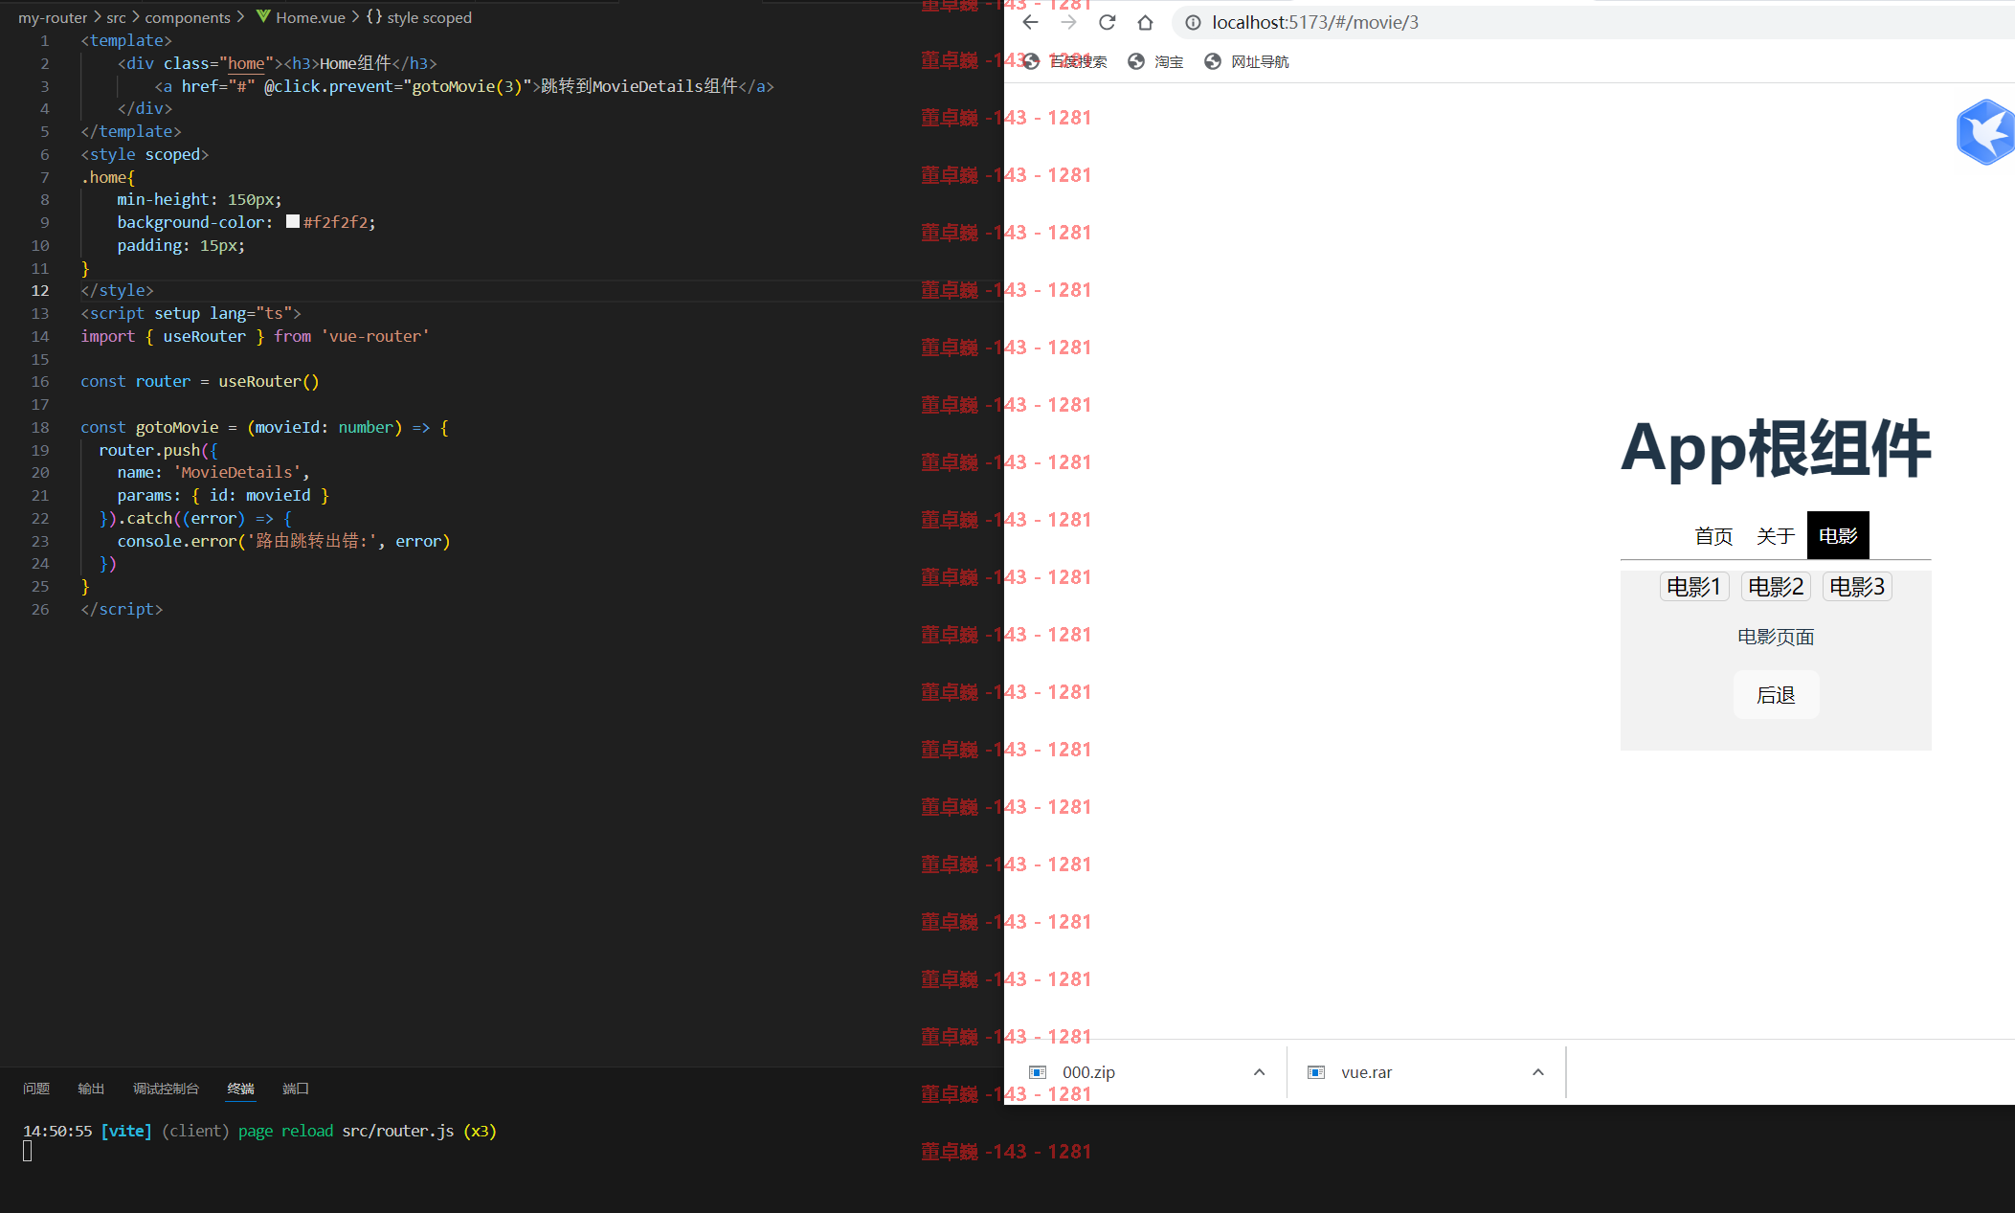Click the #f2f2f2 color swatch in editor
Viewport: 2015px width, 1213px height.
(x=293, y=221)
